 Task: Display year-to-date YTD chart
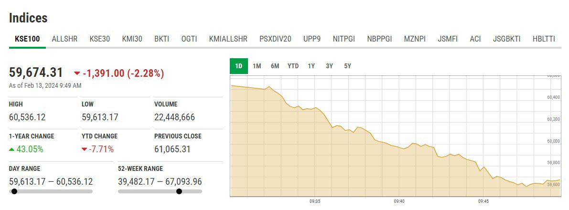pyautogui.click(x=293, y=66)
